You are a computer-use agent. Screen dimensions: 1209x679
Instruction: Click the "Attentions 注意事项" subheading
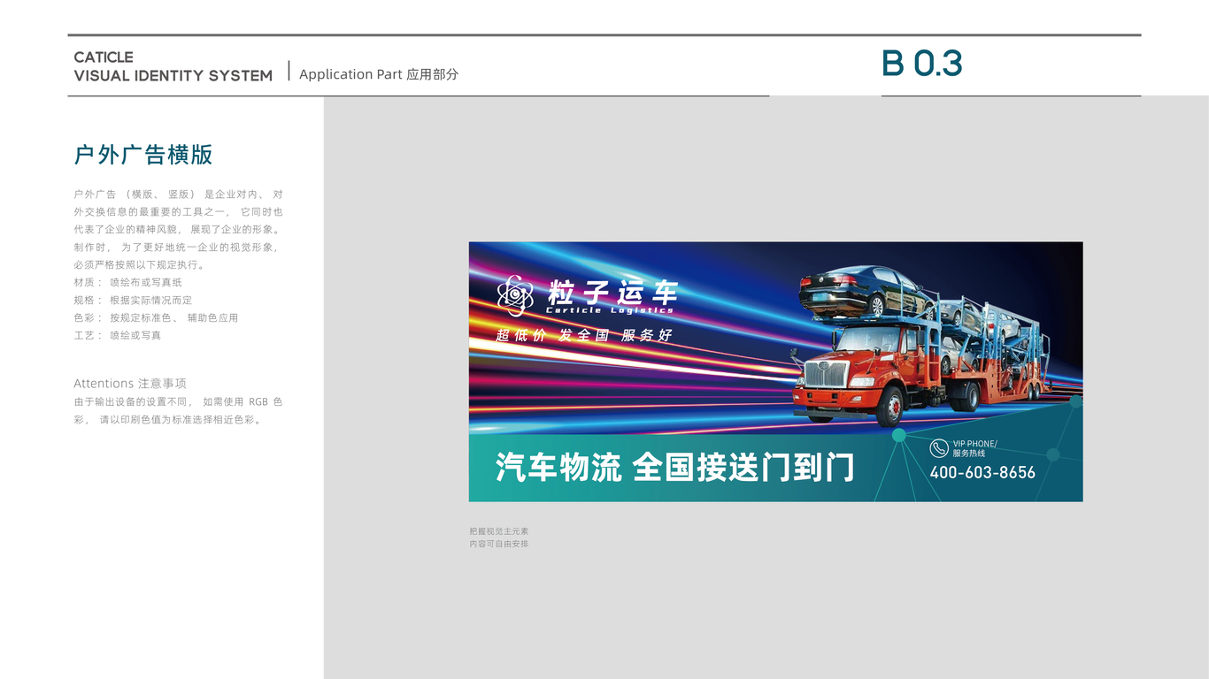coord(130,384)
